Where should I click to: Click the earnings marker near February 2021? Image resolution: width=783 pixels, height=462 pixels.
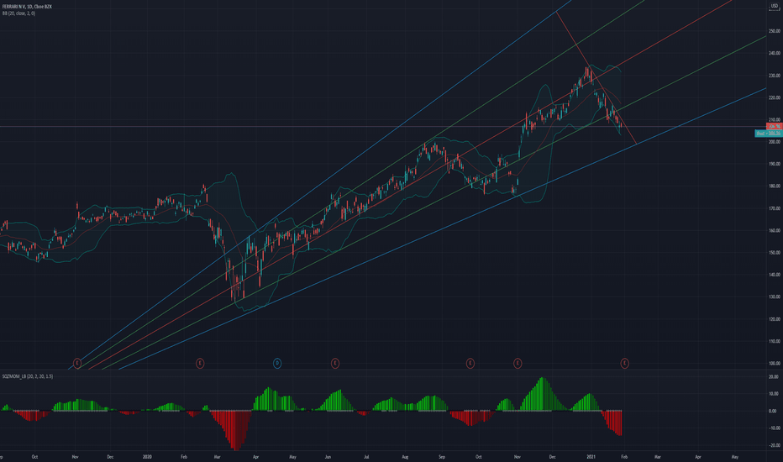coord(624,363)
